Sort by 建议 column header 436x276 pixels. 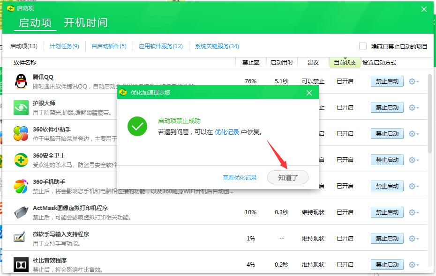(x=313, y=63)
